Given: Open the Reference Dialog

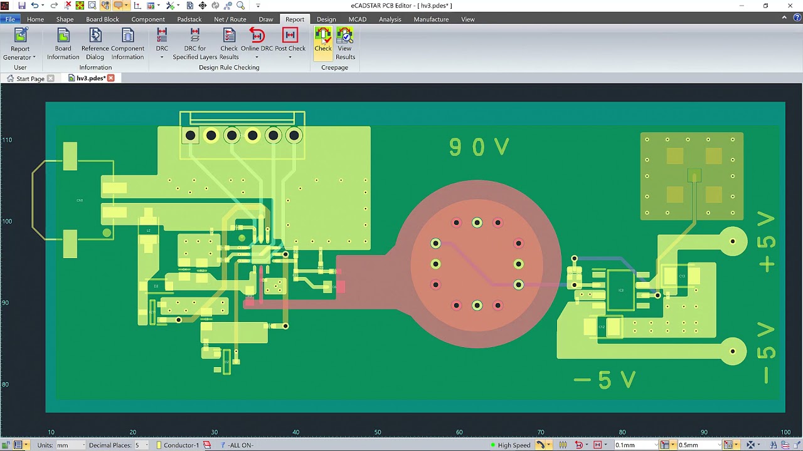Looking at the screenshot, I should pos(95,44).
